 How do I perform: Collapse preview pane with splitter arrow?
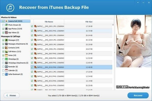coord(114,52)
